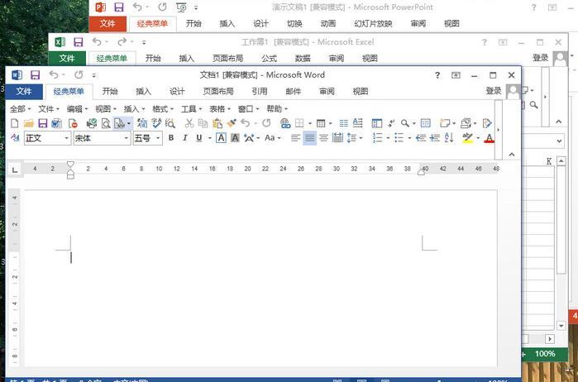Viewport: 578px width, 382px height.
Task: Click the Undo arrow in Word title bar
Action: coord(54,75)
